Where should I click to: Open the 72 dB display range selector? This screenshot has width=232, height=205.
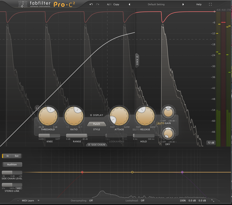(211, 143)
